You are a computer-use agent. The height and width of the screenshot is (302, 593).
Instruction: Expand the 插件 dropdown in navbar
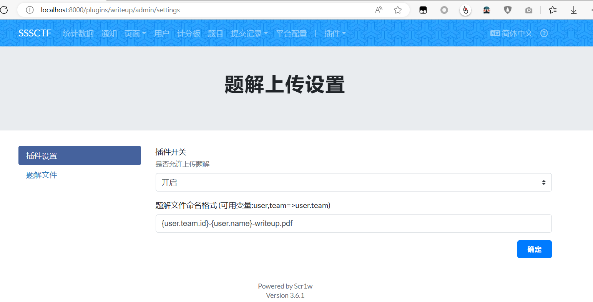335,34
